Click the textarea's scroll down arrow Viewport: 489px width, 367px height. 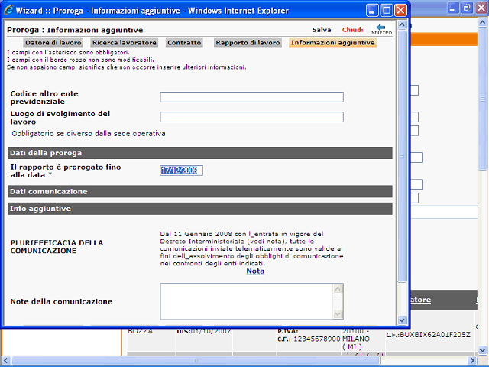338,314
